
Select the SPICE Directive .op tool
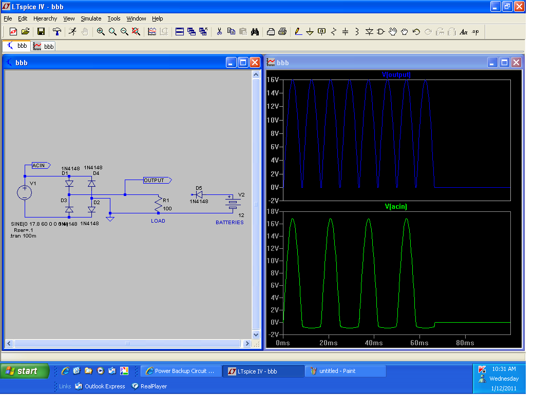475,32
